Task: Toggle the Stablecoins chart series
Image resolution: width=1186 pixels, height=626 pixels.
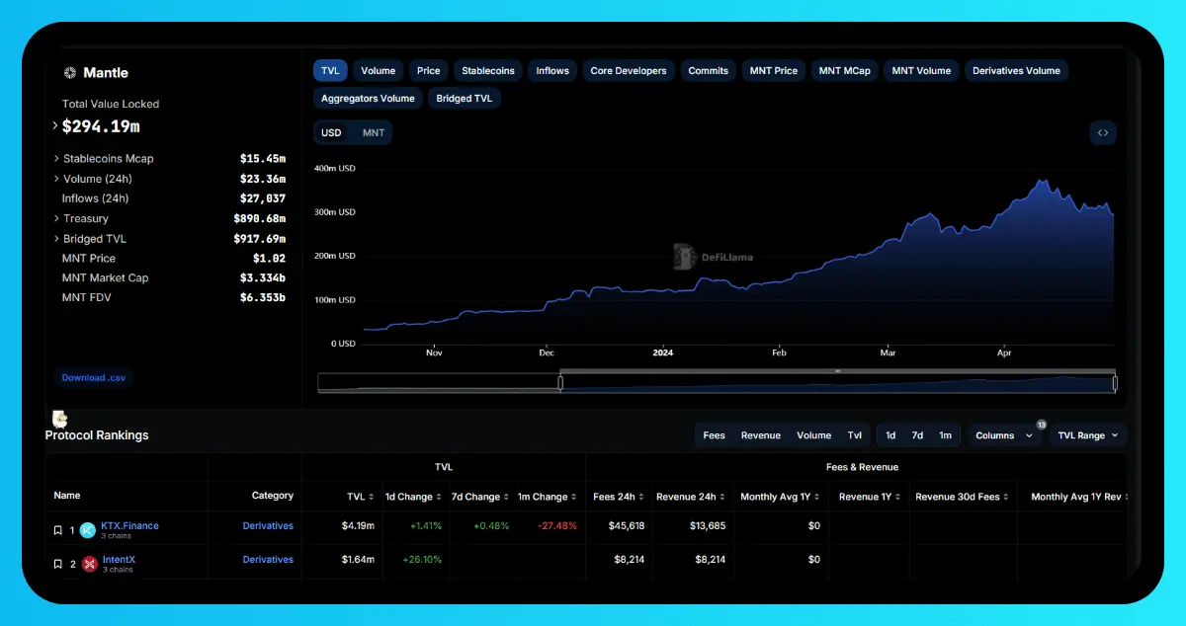Action: (488, 71)
